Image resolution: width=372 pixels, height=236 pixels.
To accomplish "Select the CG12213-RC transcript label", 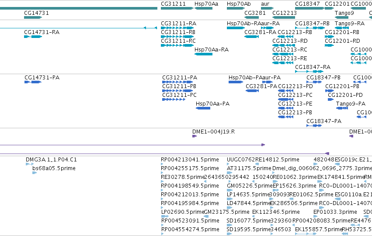I will click(290, 50).
